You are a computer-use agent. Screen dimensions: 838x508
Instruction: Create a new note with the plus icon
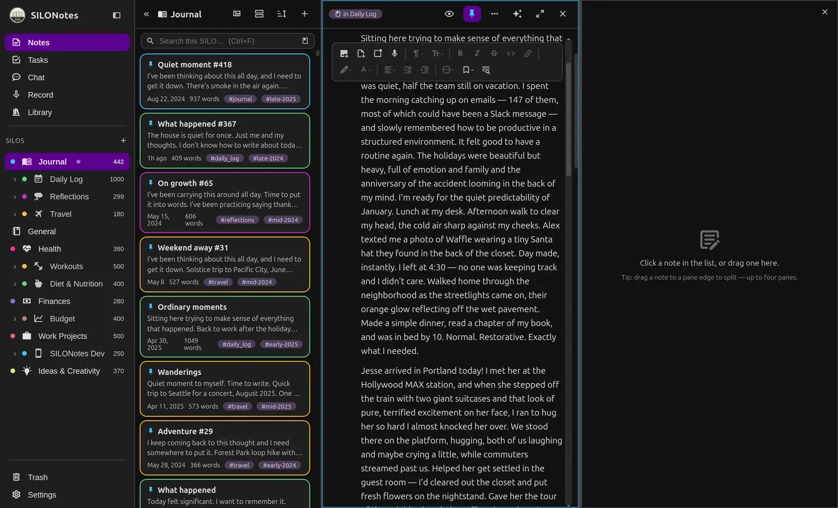304,14
